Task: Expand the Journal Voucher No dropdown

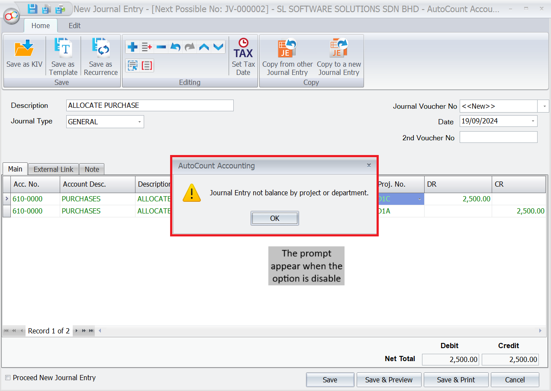Action: coord(543,106)
